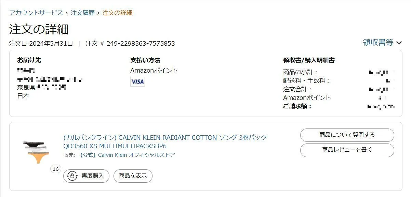Expand the 領収書等 chevron arrow
The image size is (411, 197).
pyautogui.click(x=399, y=43)
